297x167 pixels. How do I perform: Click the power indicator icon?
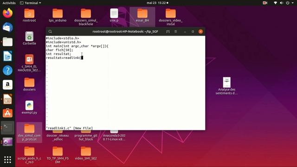288,3
